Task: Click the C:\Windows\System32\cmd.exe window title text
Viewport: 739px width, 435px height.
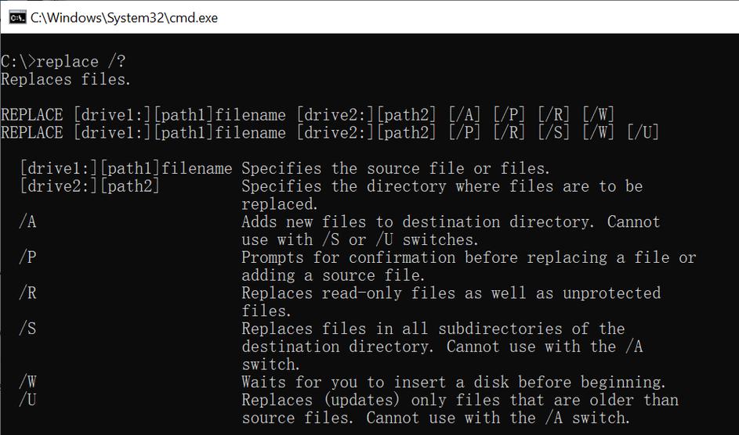Action: point(124,17)
